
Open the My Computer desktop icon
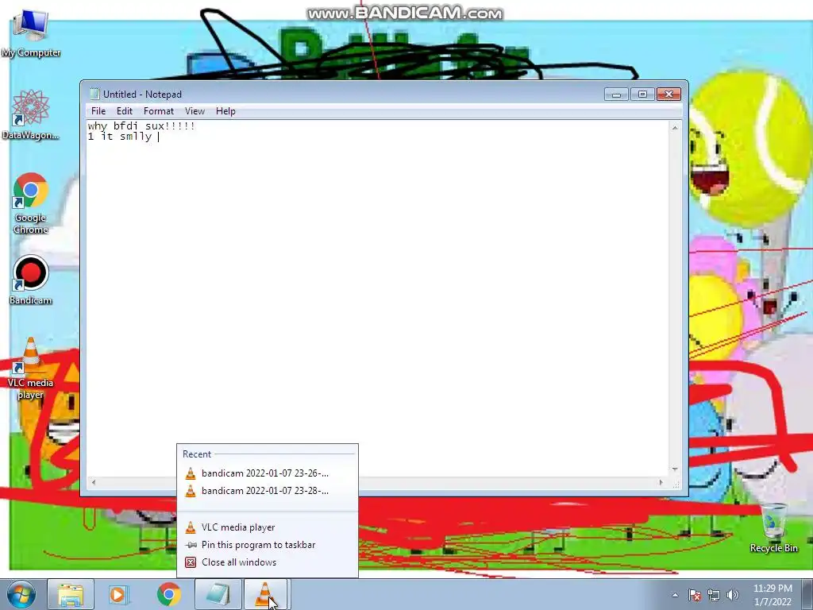(x=31, y=33)
